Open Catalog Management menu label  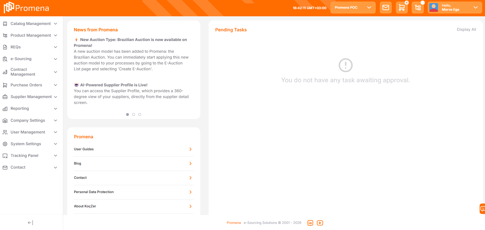pyautogui.click(x=31, y=24)
